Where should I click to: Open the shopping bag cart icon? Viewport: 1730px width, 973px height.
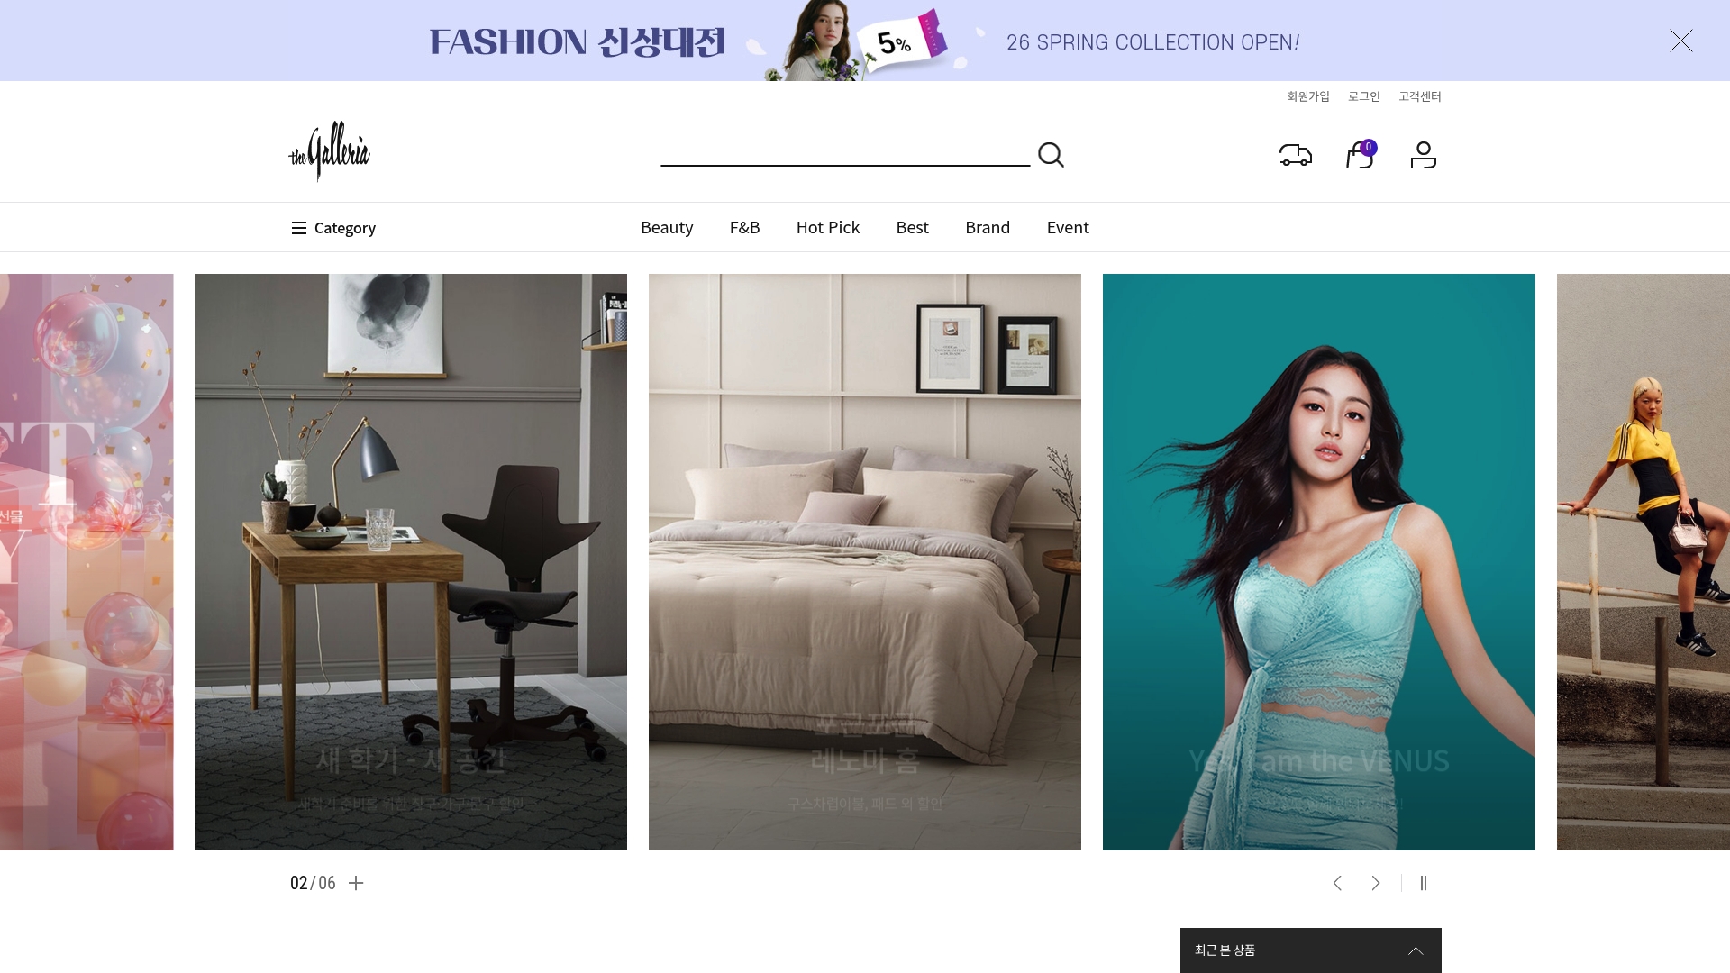(1359, 156)
